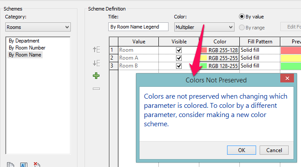301x167 pixels.
Task: Select row header number 3
Action: coord(114,66)
